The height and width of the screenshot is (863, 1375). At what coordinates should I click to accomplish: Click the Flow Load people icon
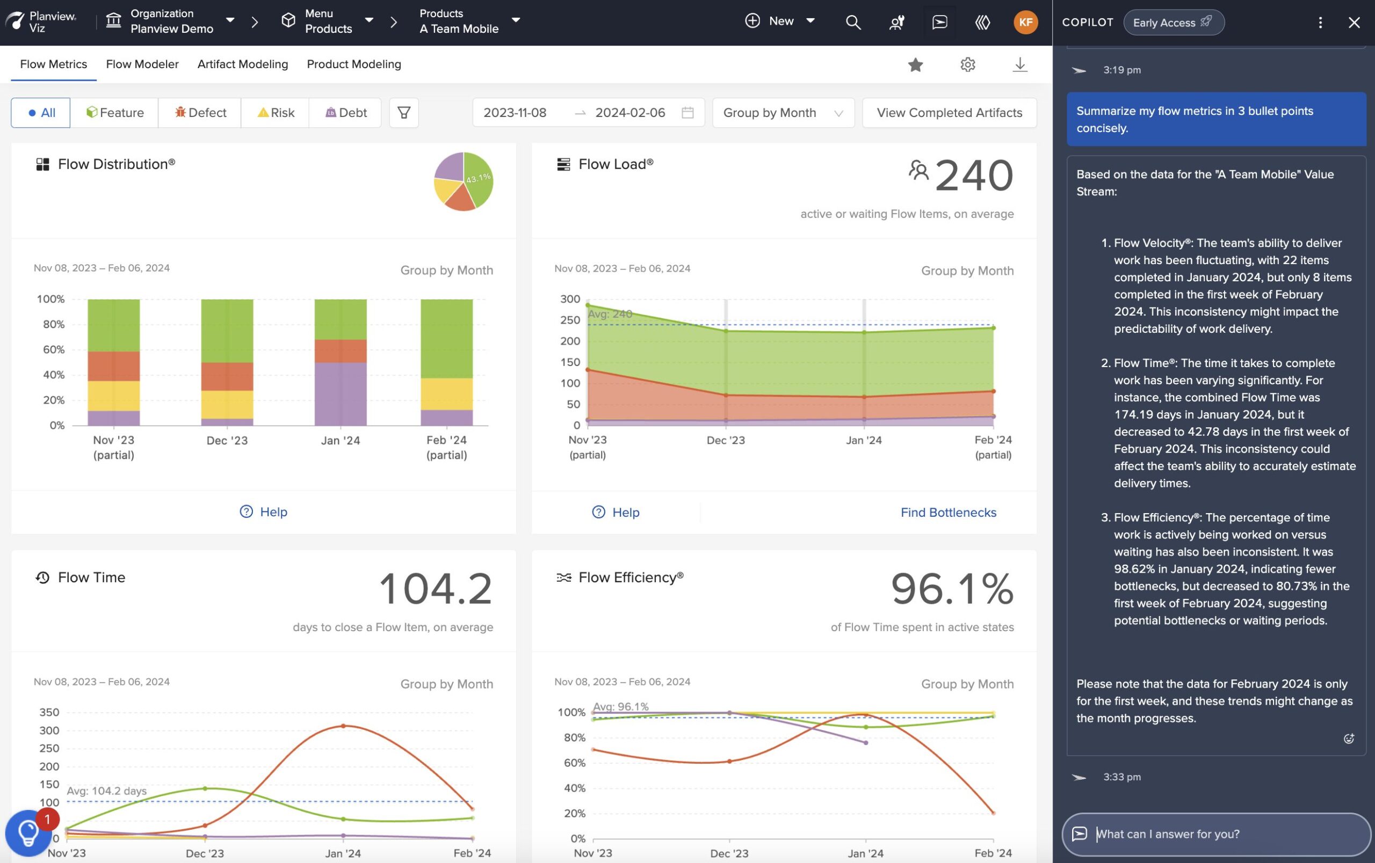(918, 170)
